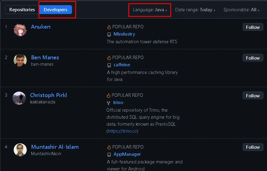Open the Christoph Pirkl profile link
The image size is (267, 171).
[48, 95]
